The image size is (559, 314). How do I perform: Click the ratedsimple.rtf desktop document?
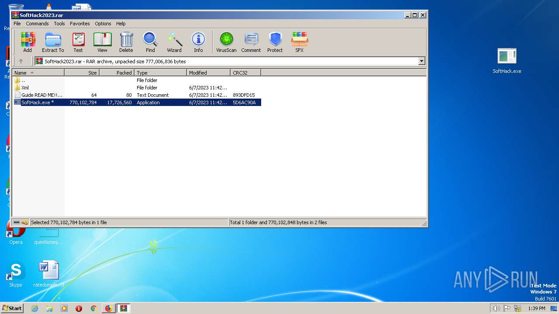click(x=49, y=275)
